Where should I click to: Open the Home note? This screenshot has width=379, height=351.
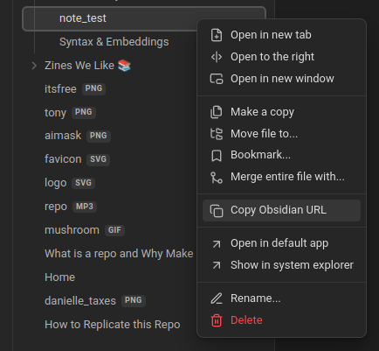[x=59, y=277]
